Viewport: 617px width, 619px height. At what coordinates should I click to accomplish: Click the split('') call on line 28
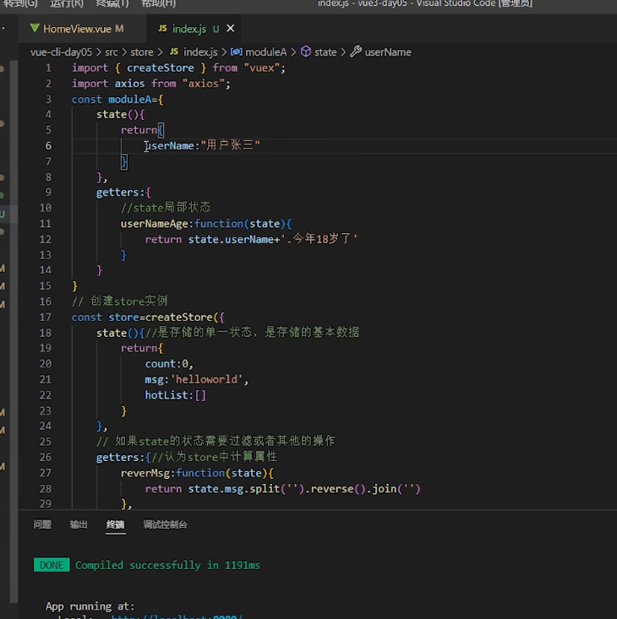click(x=277, y=489)
